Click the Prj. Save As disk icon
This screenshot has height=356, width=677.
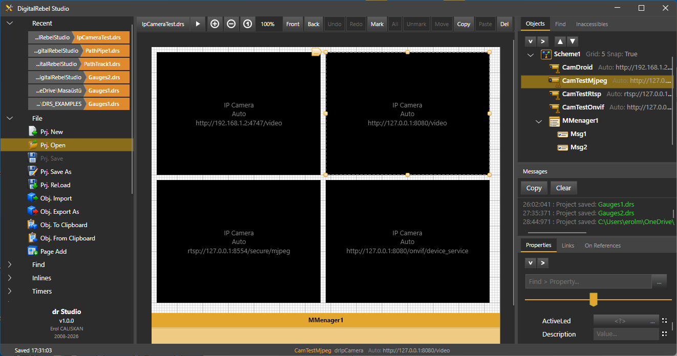pos(33,172)
